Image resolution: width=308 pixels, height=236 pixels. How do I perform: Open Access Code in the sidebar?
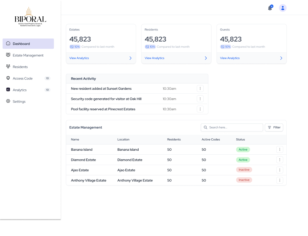pos(28,78)
